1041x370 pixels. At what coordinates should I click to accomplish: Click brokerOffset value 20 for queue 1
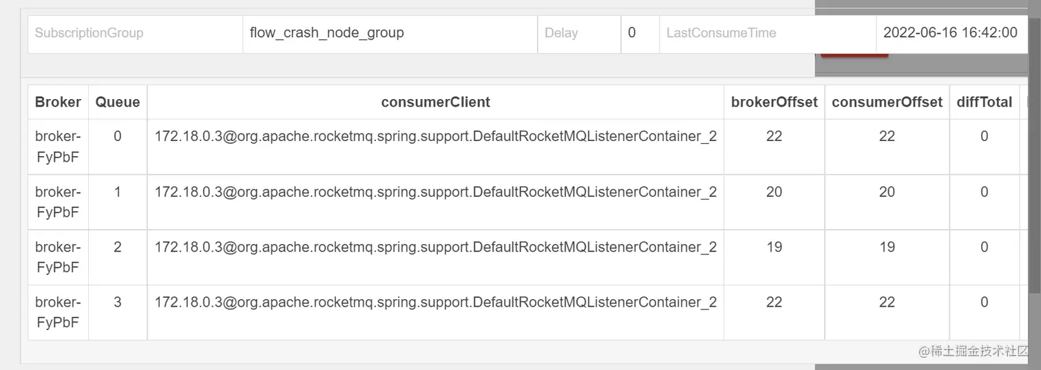774,192
